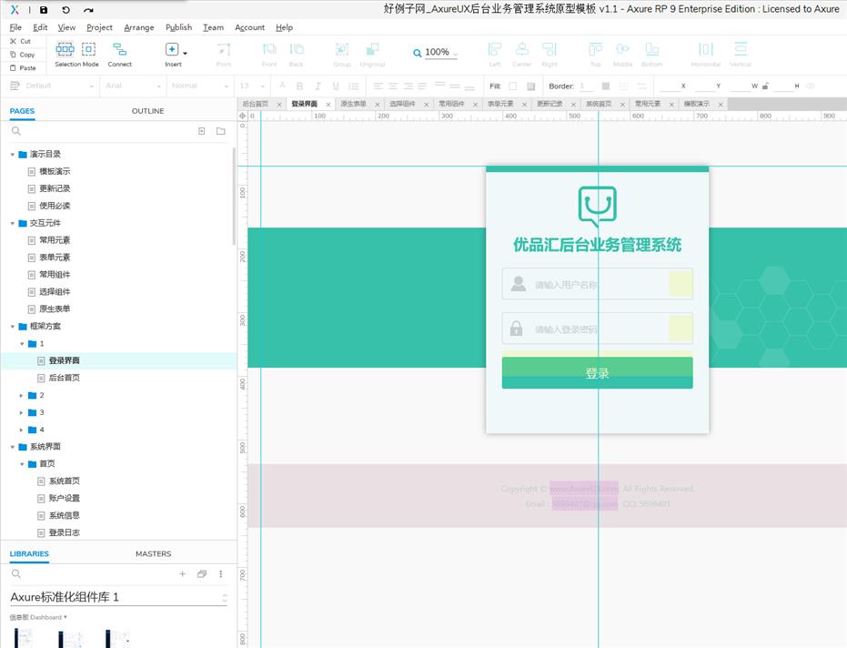Expand folder 2 in pages tree
Screen dimensions: 847x648
pyautogui.click(x=21, y=396)
